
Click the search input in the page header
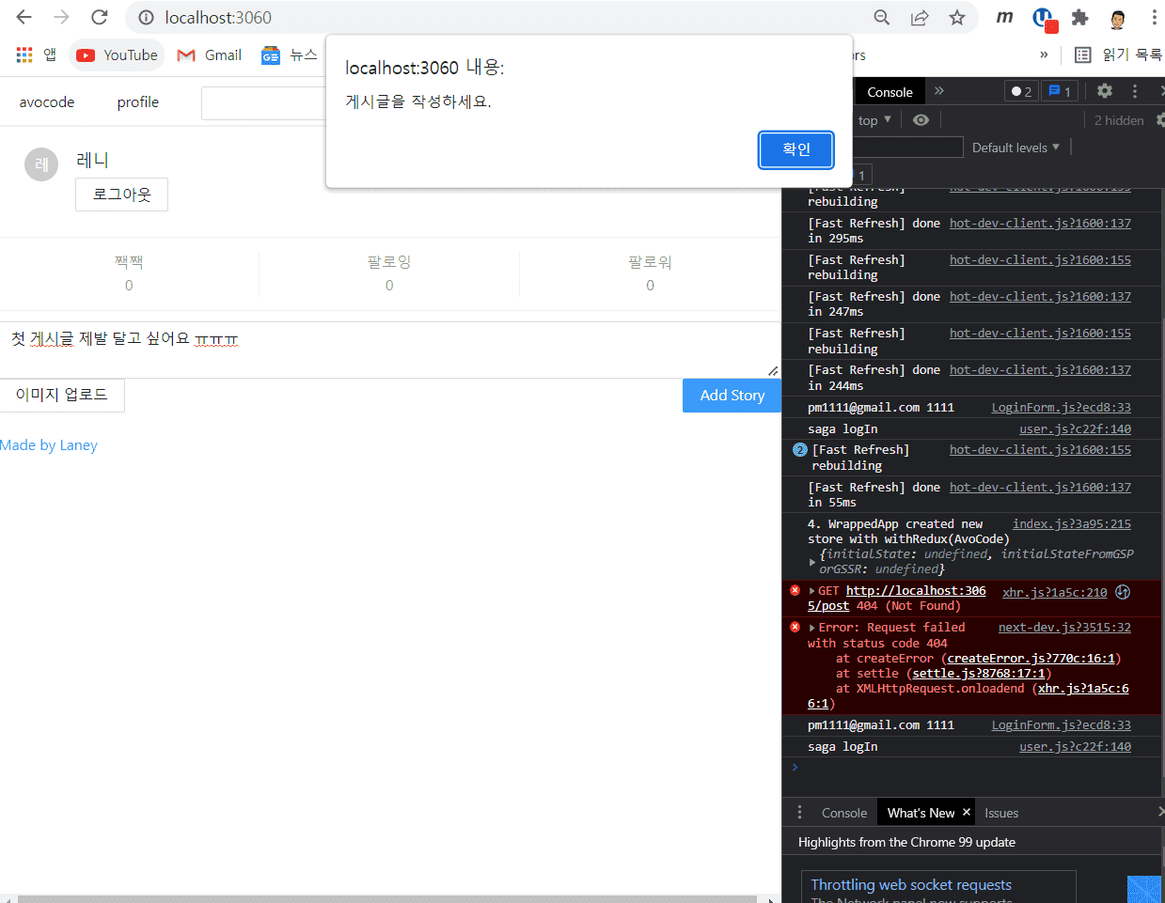coord(263,102)
